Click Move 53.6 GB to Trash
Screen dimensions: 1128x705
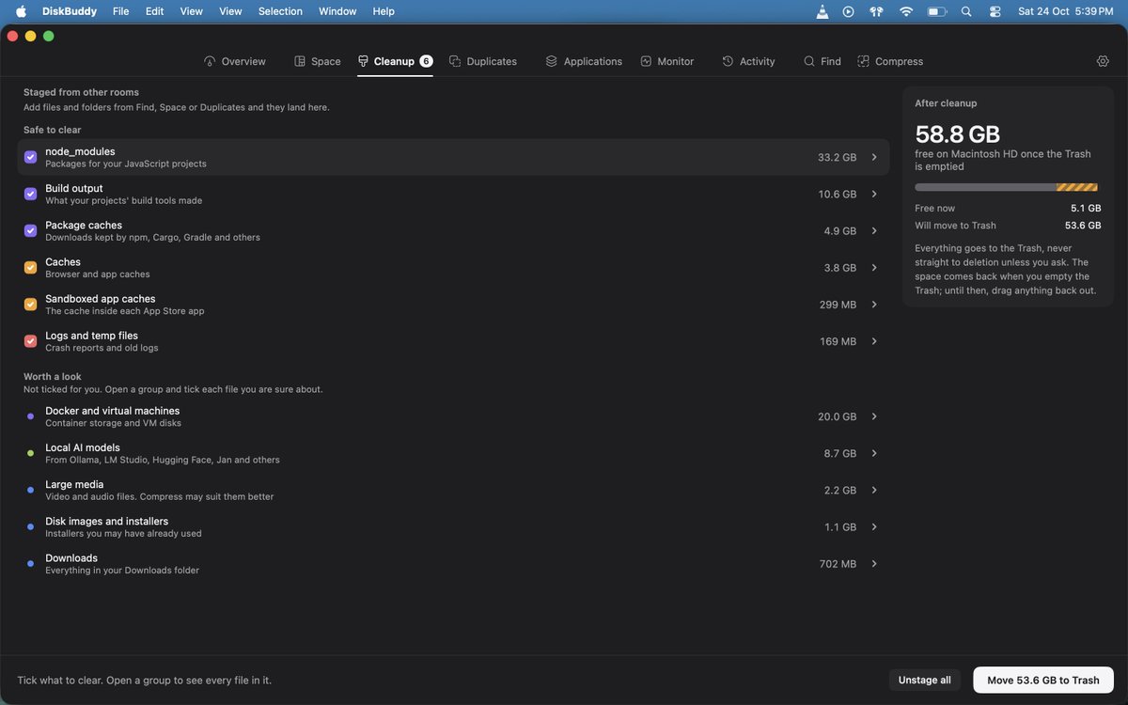(1043, 680)
